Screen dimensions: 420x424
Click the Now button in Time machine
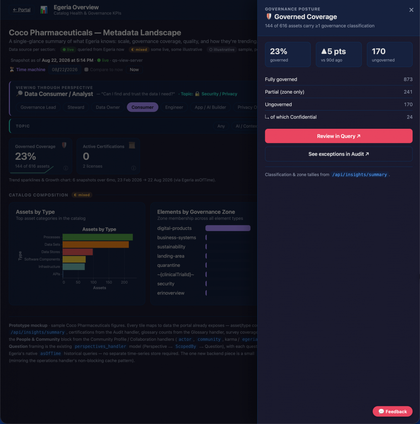[x=134, y=70]
